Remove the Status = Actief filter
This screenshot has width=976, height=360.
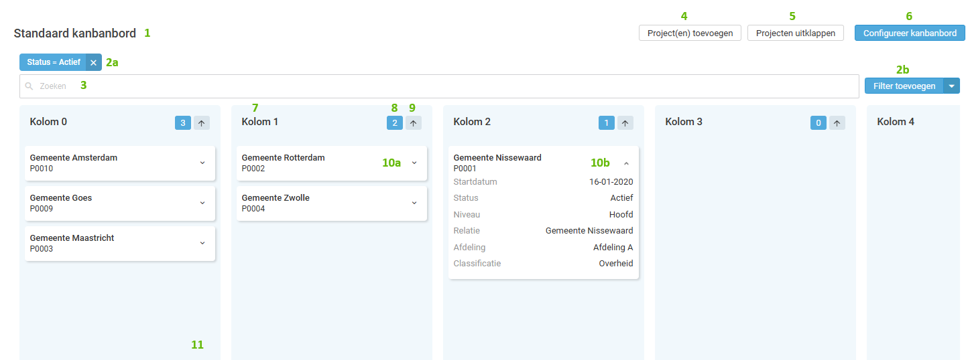pos(93,62)
